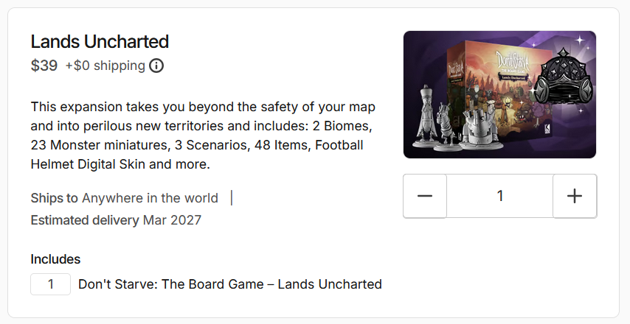Decrease quantity with the minus button
This screenshot has width=630, height=324.
click(x=425, y=196)
